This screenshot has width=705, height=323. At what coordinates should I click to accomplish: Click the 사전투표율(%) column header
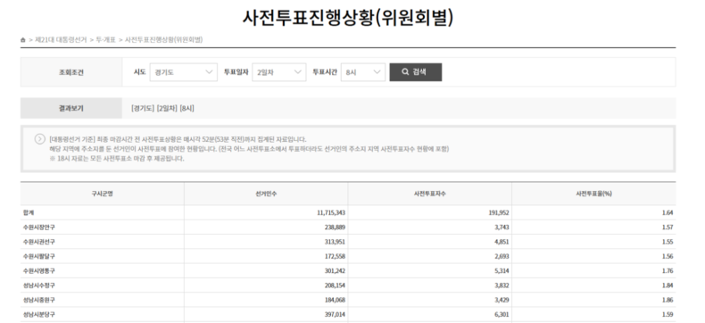[593, 194]
